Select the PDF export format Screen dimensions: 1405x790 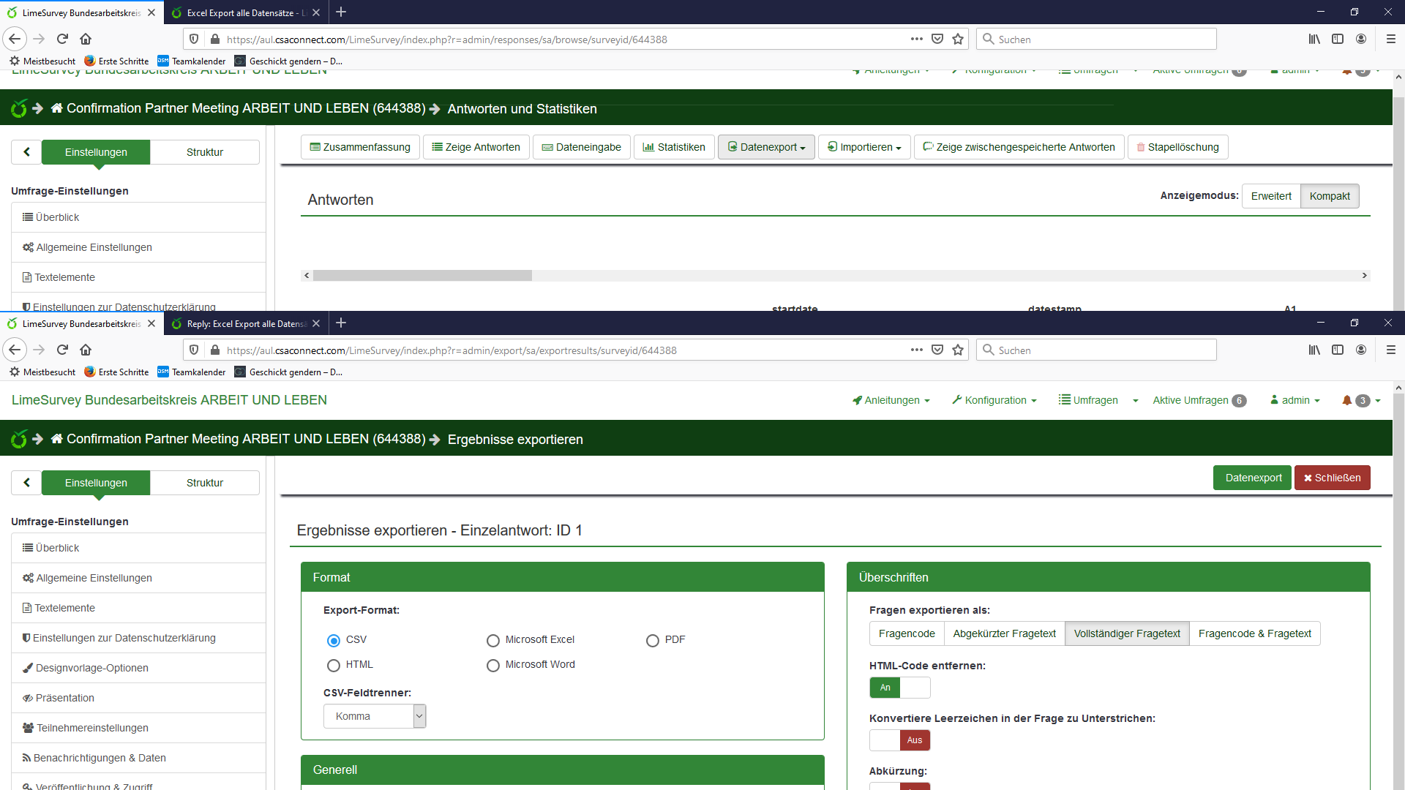point(653,641)
